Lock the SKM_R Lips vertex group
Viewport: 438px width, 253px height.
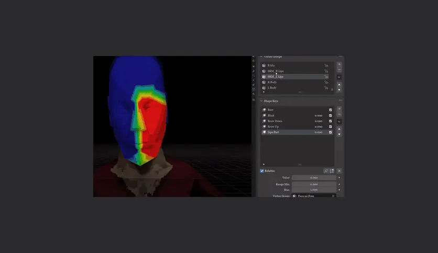point(326,71)
